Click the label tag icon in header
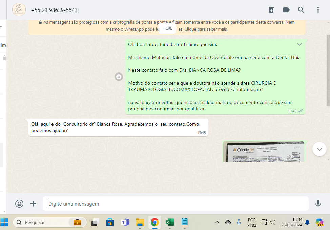330x230 pixels. [286, 10]
